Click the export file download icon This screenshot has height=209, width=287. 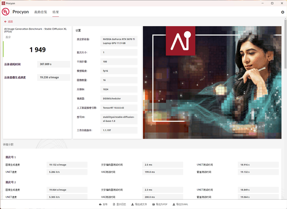[132, 204]
